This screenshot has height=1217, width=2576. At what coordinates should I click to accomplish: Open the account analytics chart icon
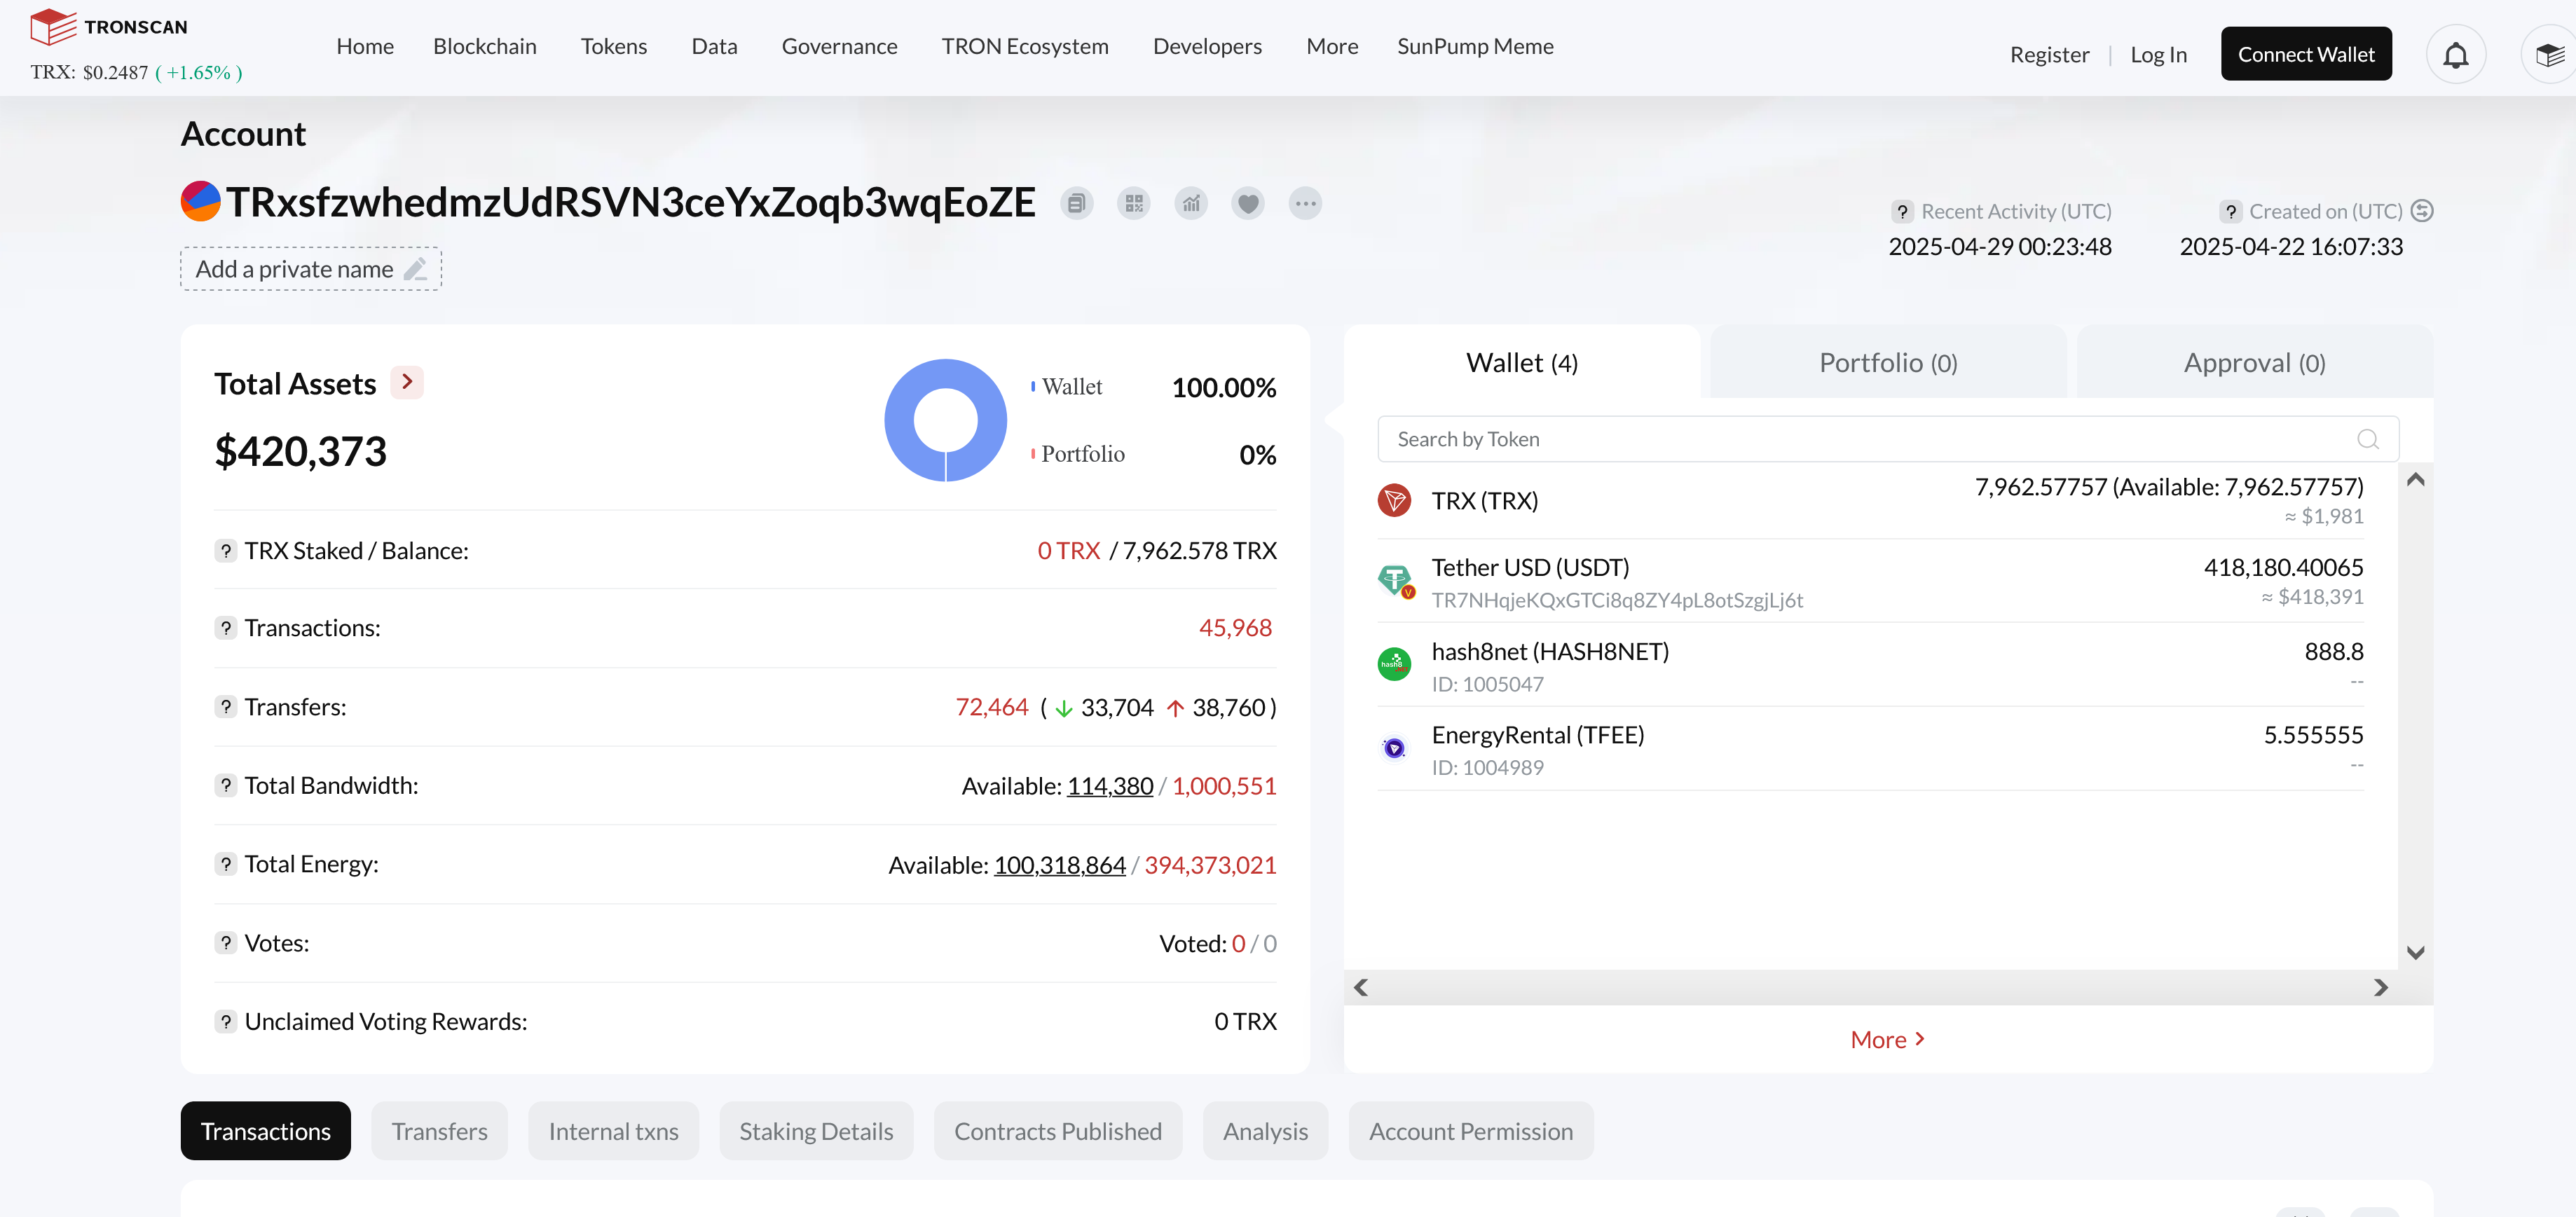coord(1191,204)
